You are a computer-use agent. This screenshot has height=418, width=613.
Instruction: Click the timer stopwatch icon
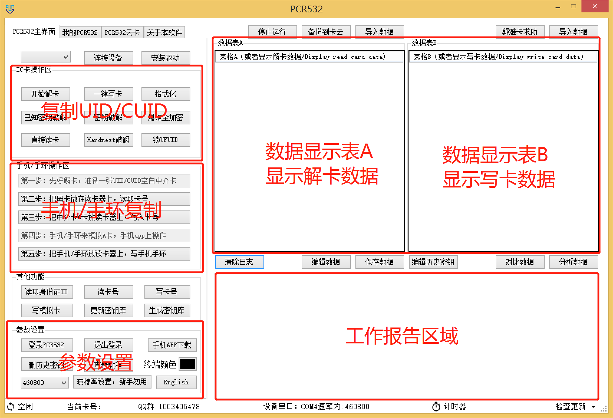[436, 407]
